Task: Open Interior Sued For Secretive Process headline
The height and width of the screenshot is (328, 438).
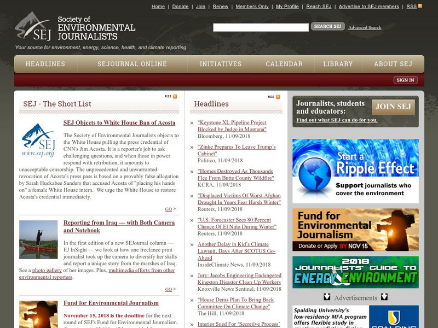Action: (239, 324)
